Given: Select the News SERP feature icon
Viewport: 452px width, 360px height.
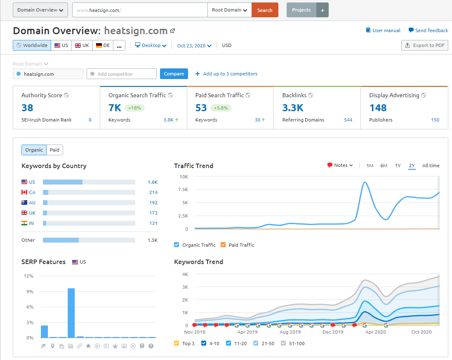Looking at the screenshot, I should 61,346.
